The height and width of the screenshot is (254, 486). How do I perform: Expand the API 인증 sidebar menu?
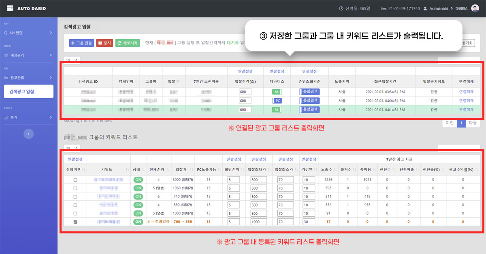tap(51, 33)
